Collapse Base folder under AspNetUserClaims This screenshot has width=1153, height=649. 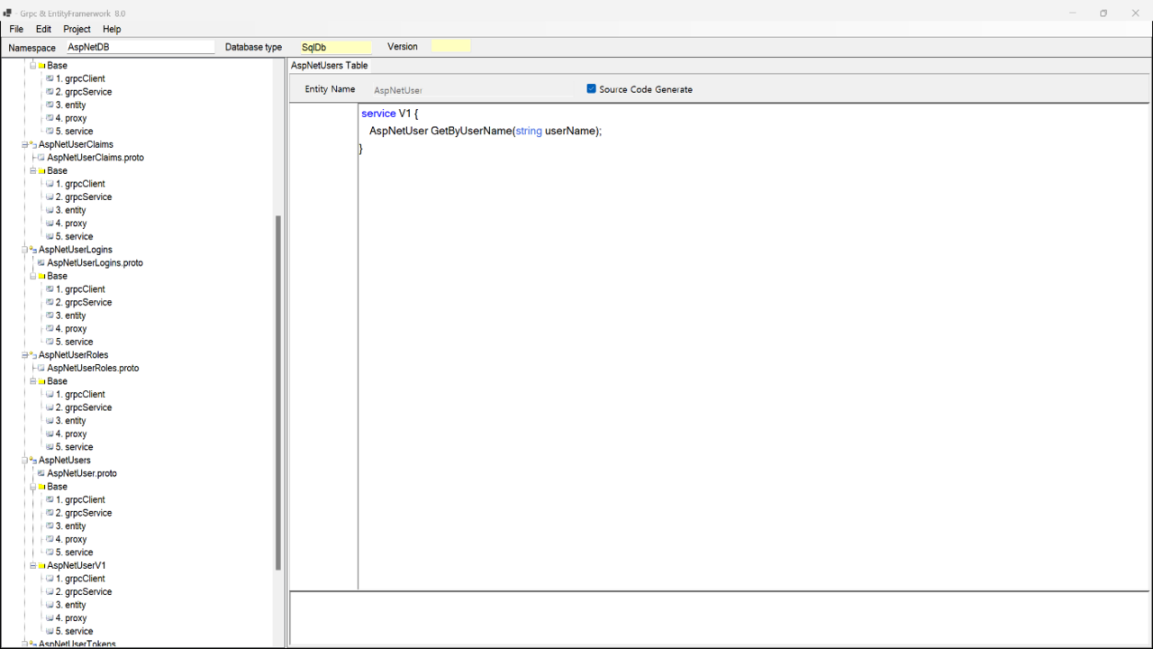tap(32, 170)
